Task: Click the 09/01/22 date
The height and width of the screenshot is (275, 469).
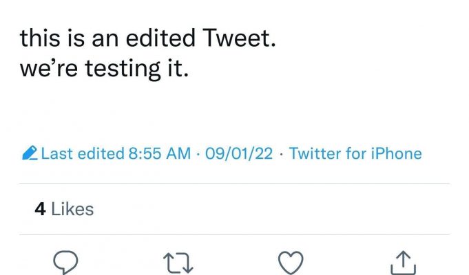Action: click(239, 154)
